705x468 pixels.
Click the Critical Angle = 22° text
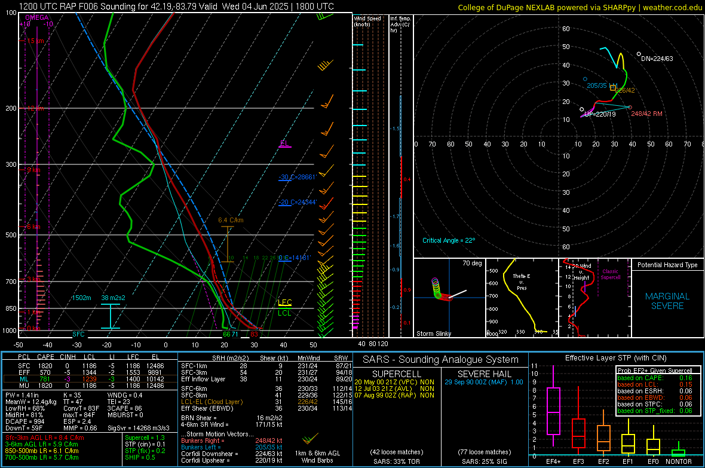[x=449, y=240]
